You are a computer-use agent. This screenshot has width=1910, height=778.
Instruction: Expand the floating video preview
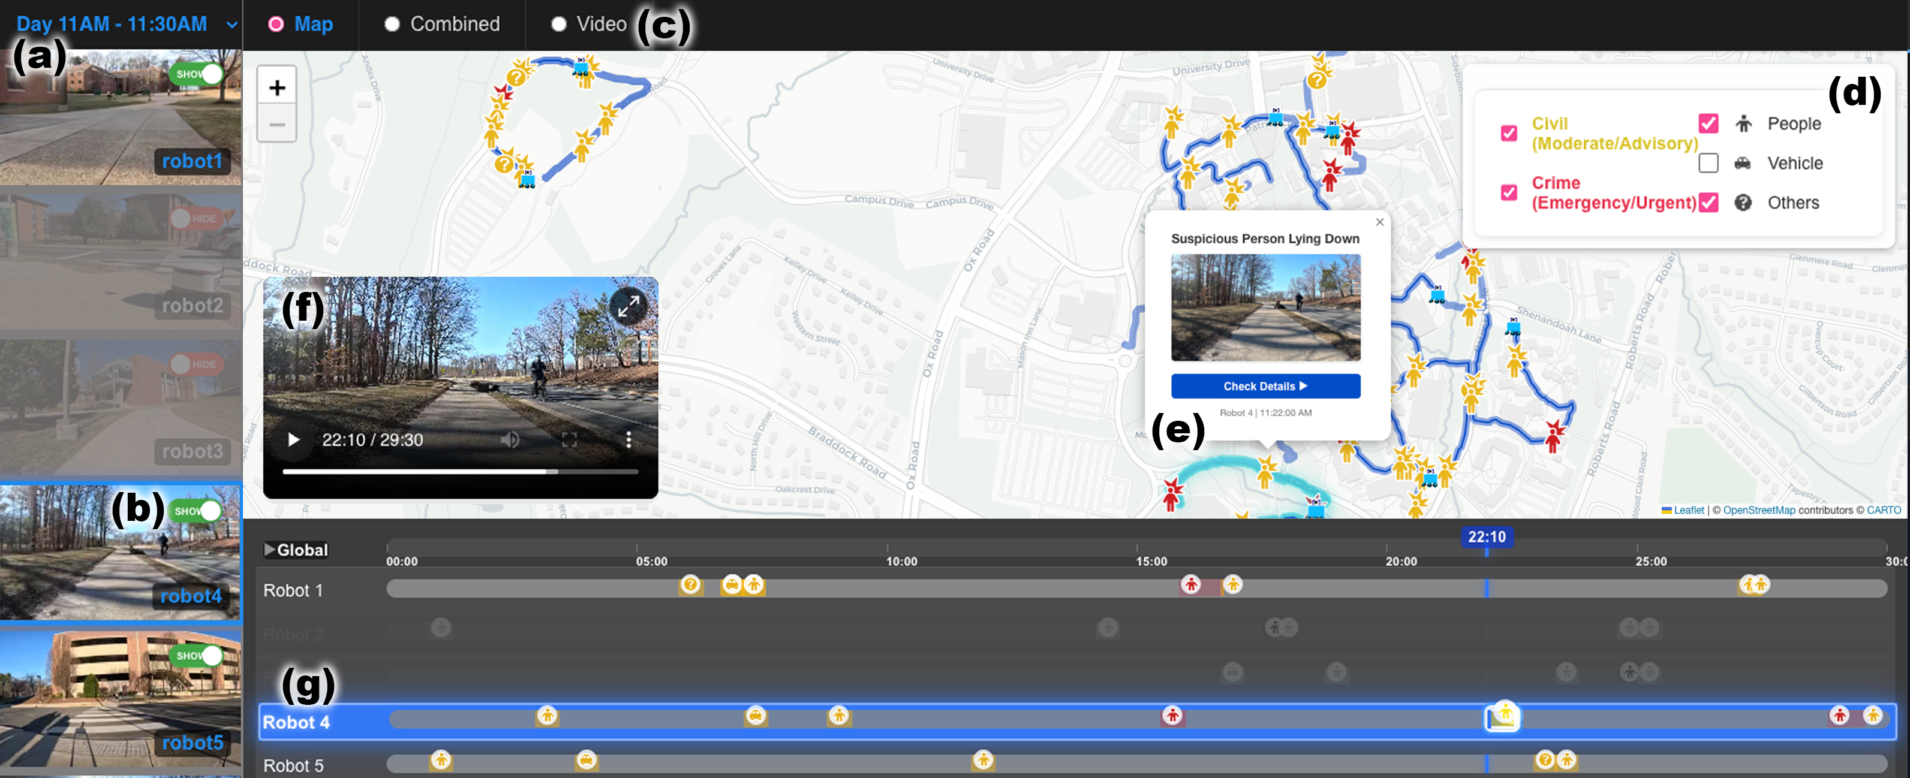(628, 305)
